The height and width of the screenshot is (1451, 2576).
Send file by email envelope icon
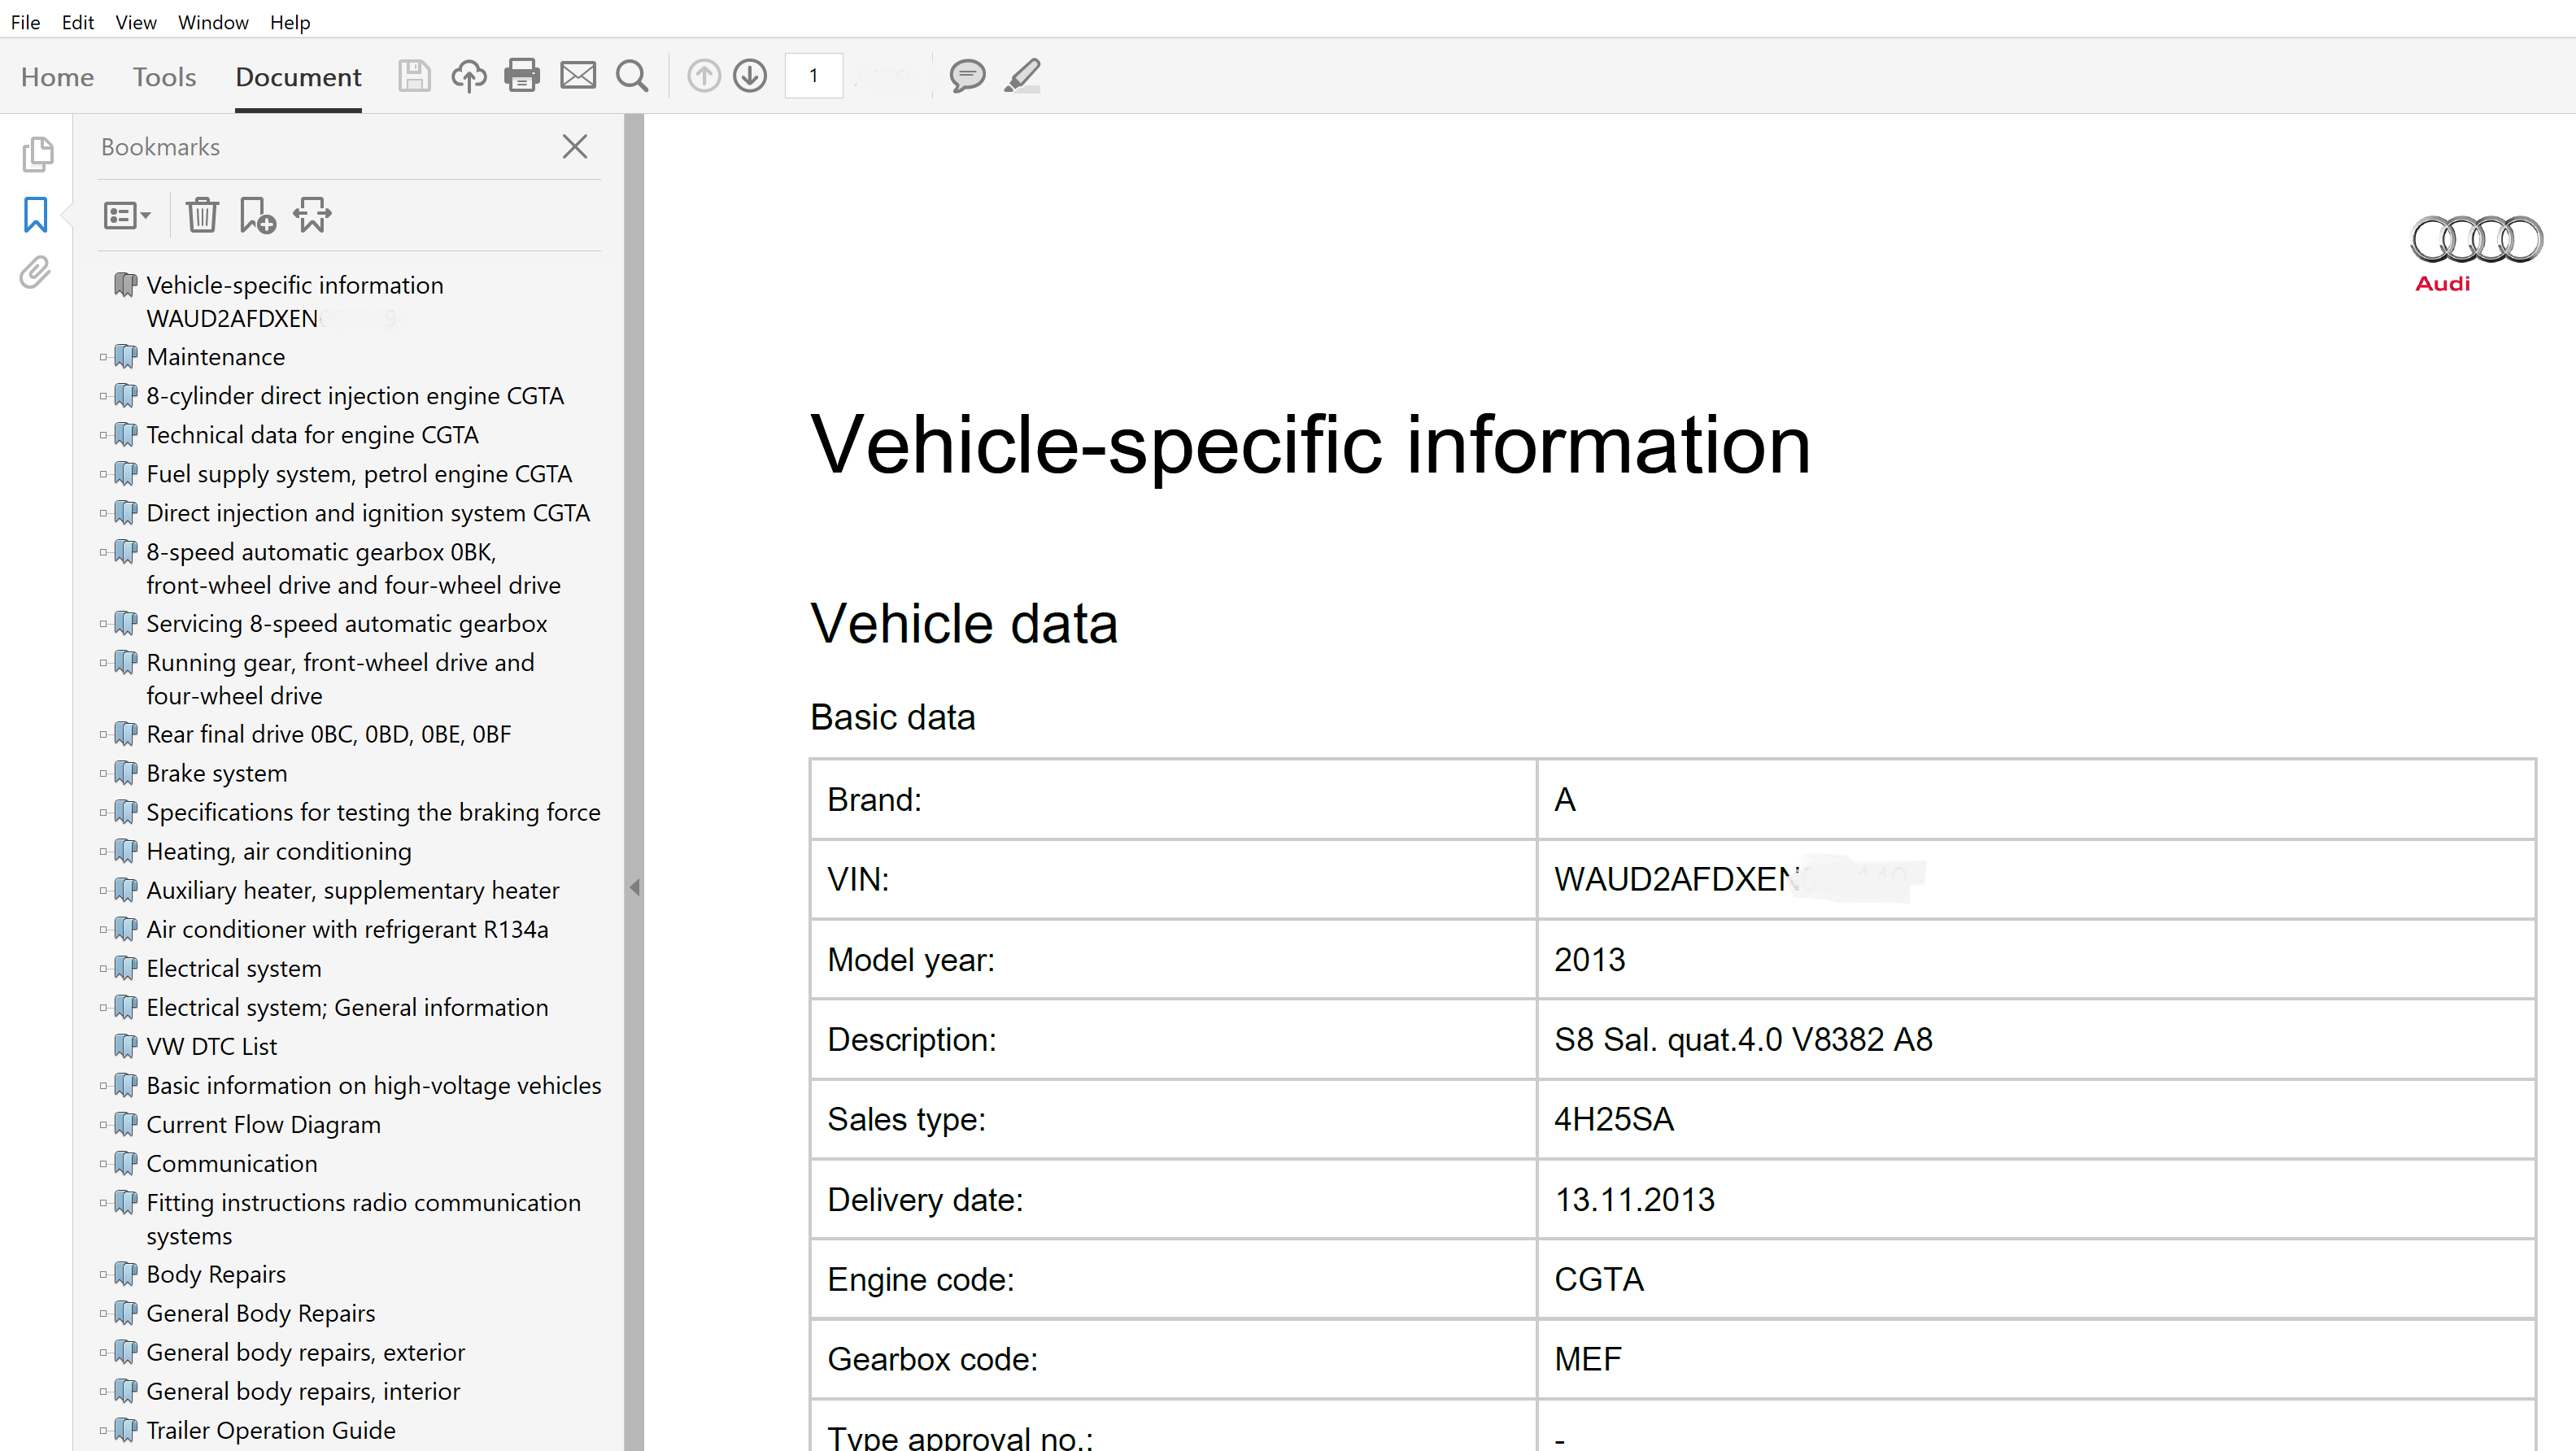[577, 76]
